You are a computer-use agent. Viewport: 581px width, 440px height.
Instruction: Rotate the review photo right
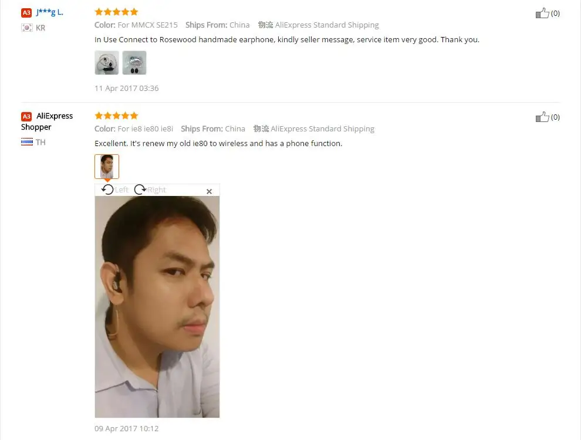point(140,189)
